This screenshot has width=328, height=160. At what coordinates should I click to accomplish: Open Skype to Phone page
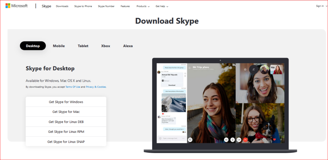[x=83, y=6]
